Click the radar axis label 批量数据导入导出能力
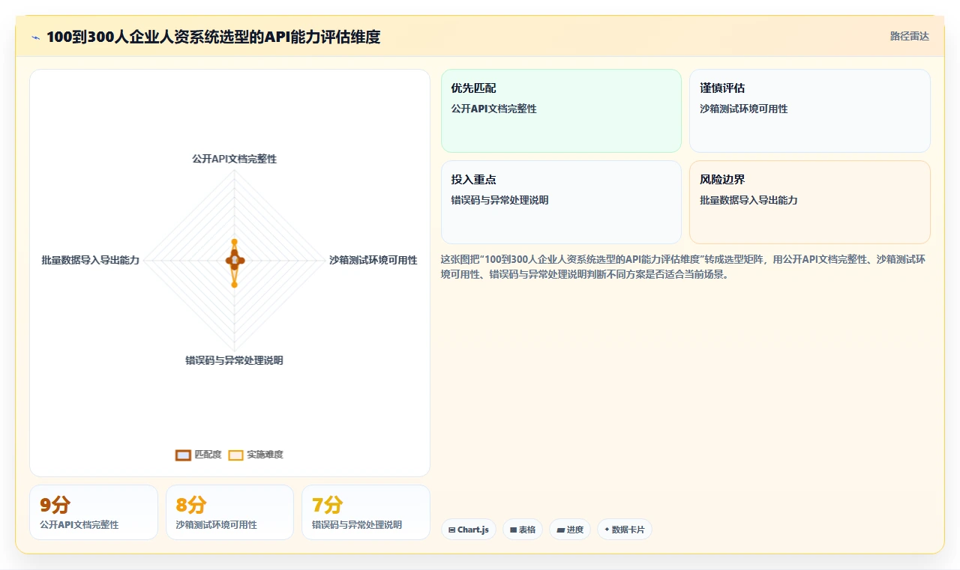The width and height of the screenshot is (960, 570). [x=90, y=260]
